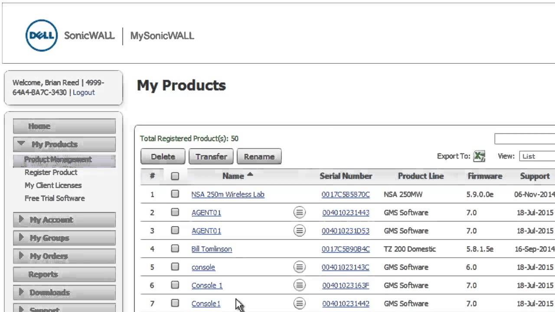Expand the Downloads section
The width and height of the screenshot is (555, 312).
[x=65, y=292]
